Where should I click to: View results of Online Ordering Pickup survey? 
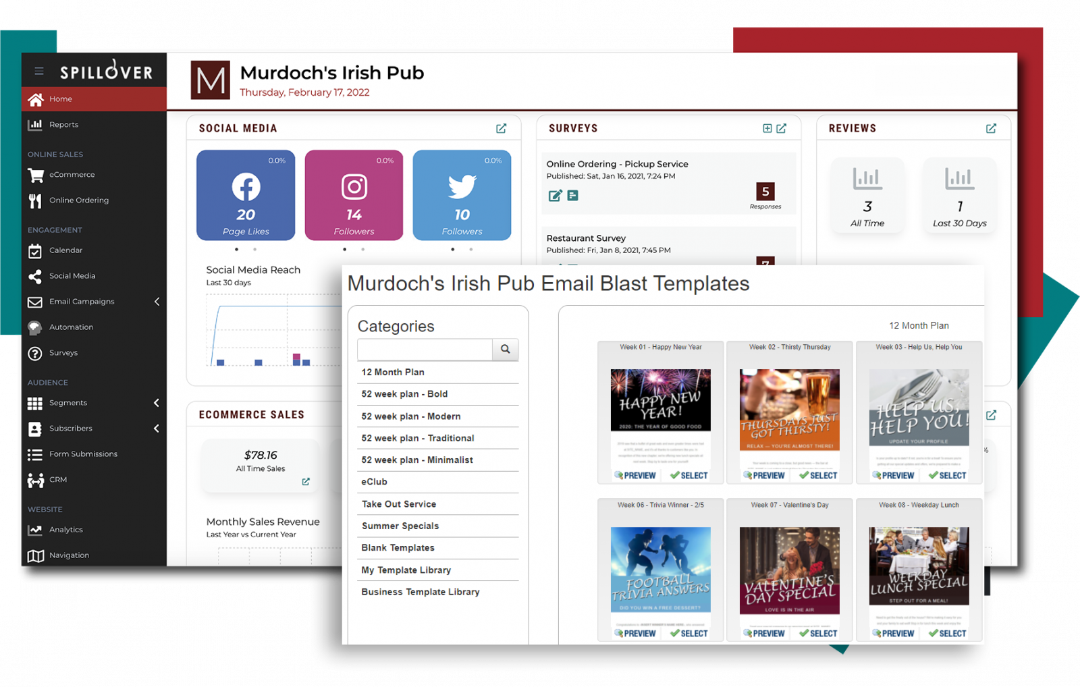coord(572,196)
